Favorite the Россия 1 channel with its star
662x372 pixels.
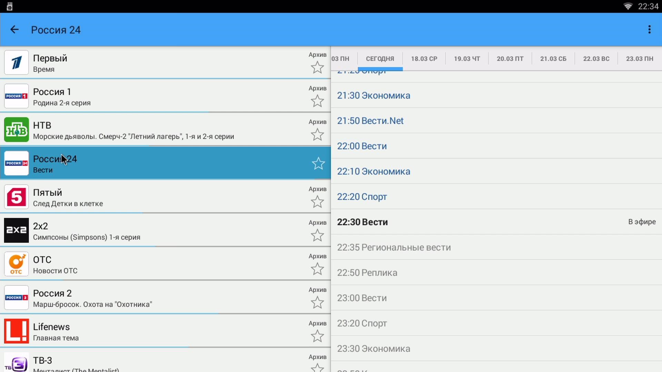(x=317, y=101)
